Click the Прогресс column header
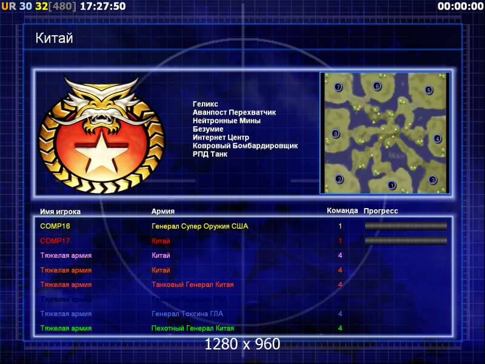Image resolution: width=485 pixels, height=364 pixels. pyautogui.click(x=381, y=211)
